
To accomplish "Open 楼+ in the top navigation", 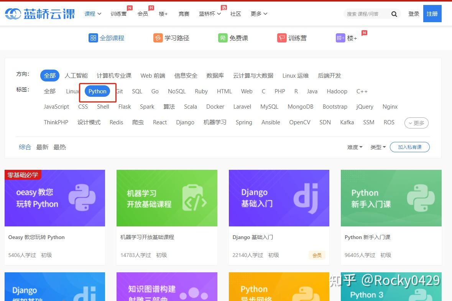I will coord(163,14).
